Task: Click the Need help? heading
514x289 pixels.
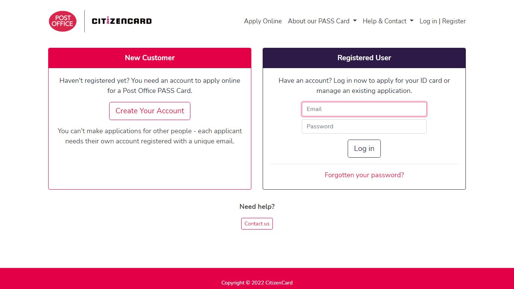Action: point(257,207)
